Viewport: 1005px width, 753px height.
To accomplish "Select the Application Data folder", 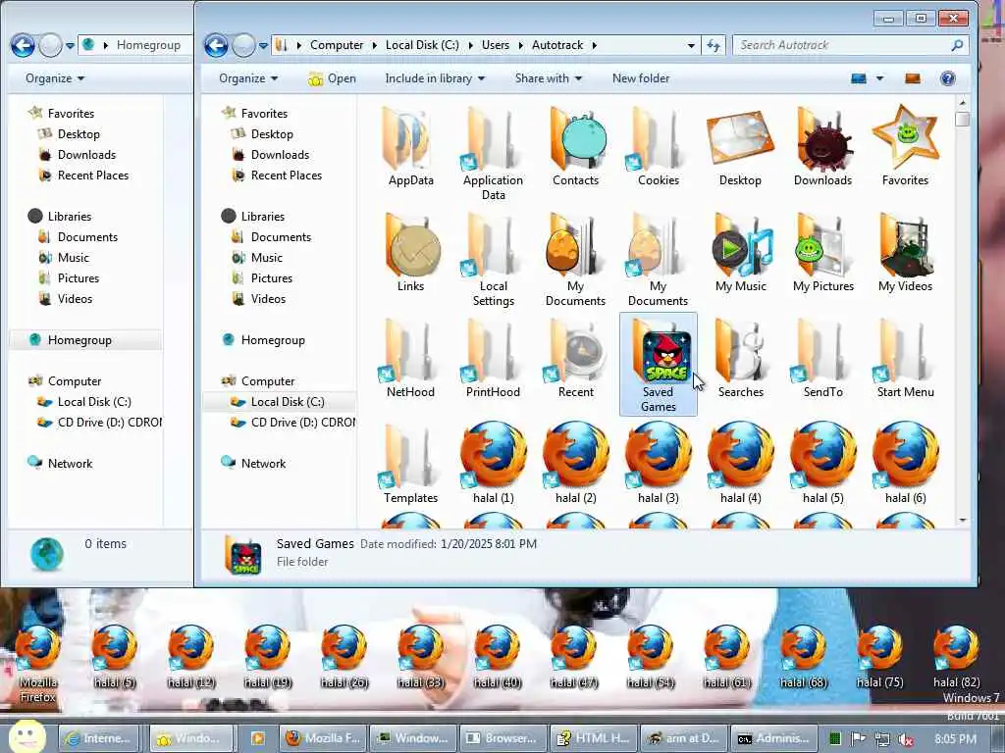I will [x=493, y=154].
